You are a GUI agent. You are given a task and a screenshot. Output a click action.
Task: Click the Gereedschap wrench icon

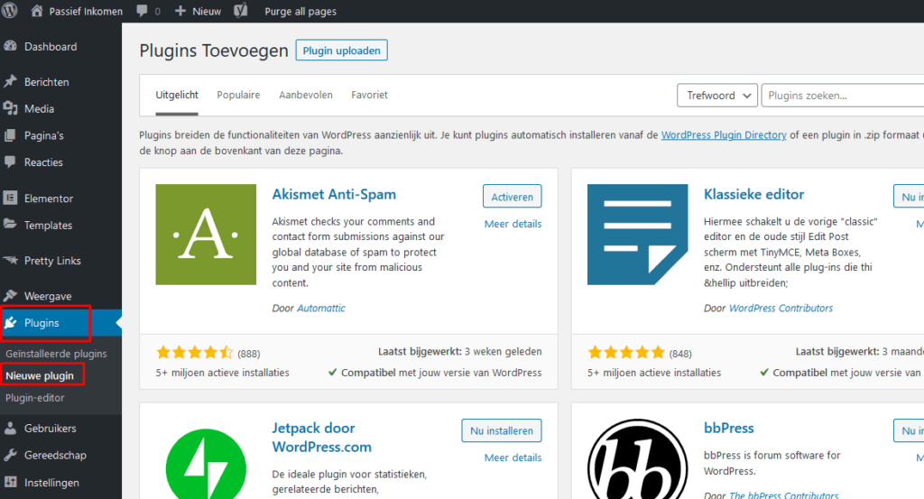coord(10,455)
